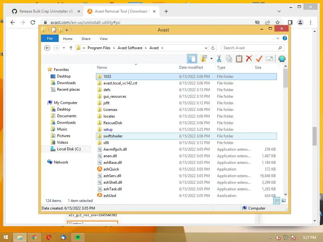Open a new Chrome tab
The height and width of the screenshot is (242, 323).
tap(166, 11)
